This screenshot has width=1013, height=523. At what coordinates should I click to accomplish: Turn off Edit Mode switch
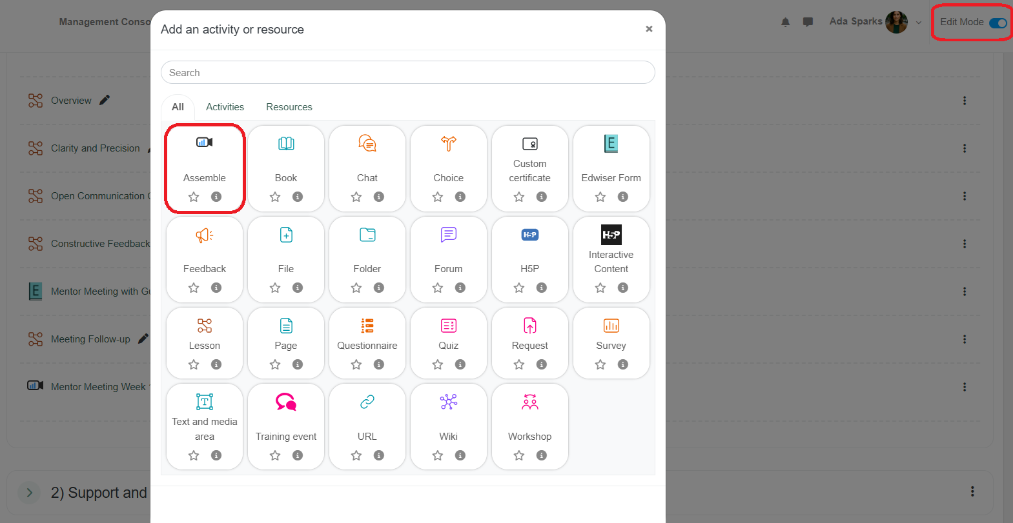[998, 23]
